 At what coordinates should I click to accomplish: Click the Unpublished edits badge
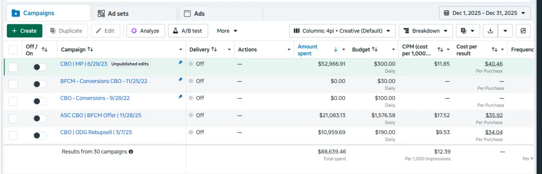(x=130, y=64)
